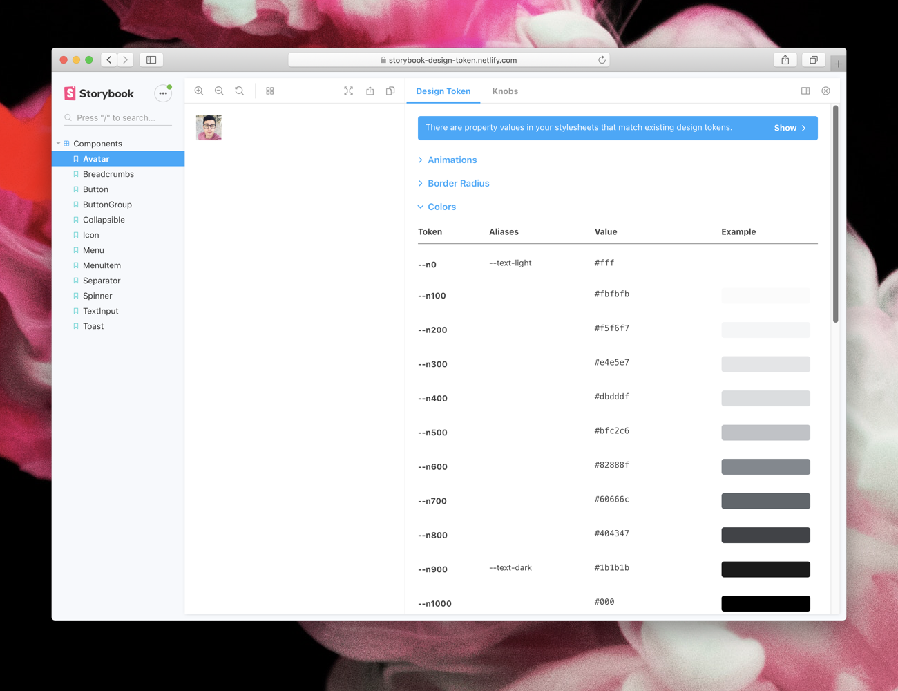Copy canvas link icon

click(x=390, y=91)
